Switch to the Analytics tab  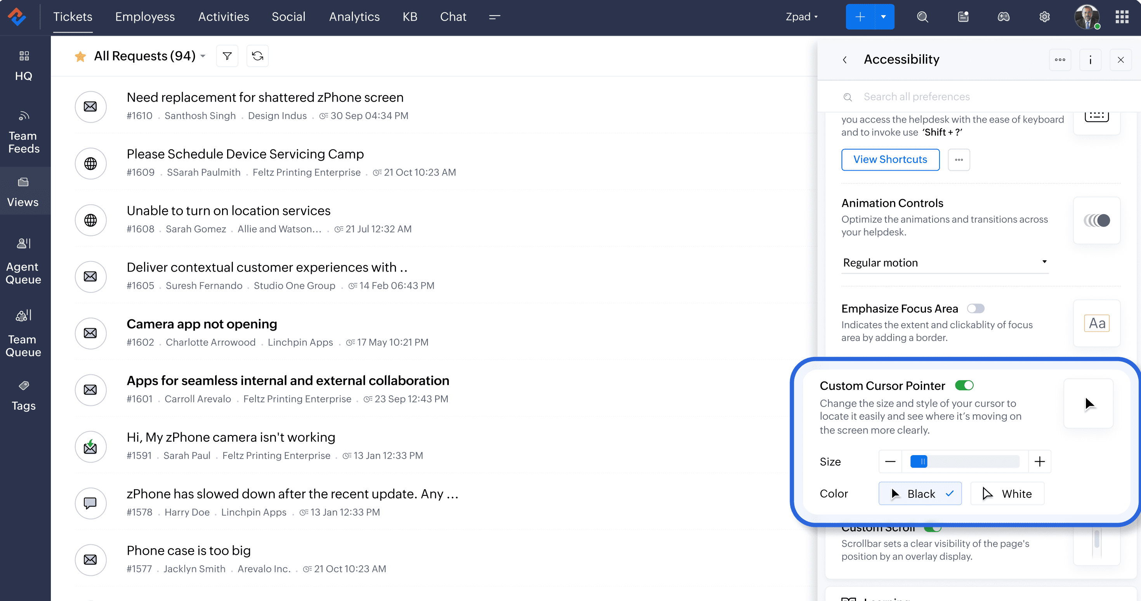coord(354,17)
